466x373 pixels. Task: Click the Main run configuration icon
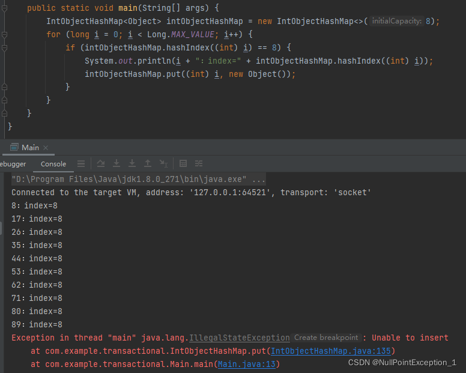tap(14, 147)
